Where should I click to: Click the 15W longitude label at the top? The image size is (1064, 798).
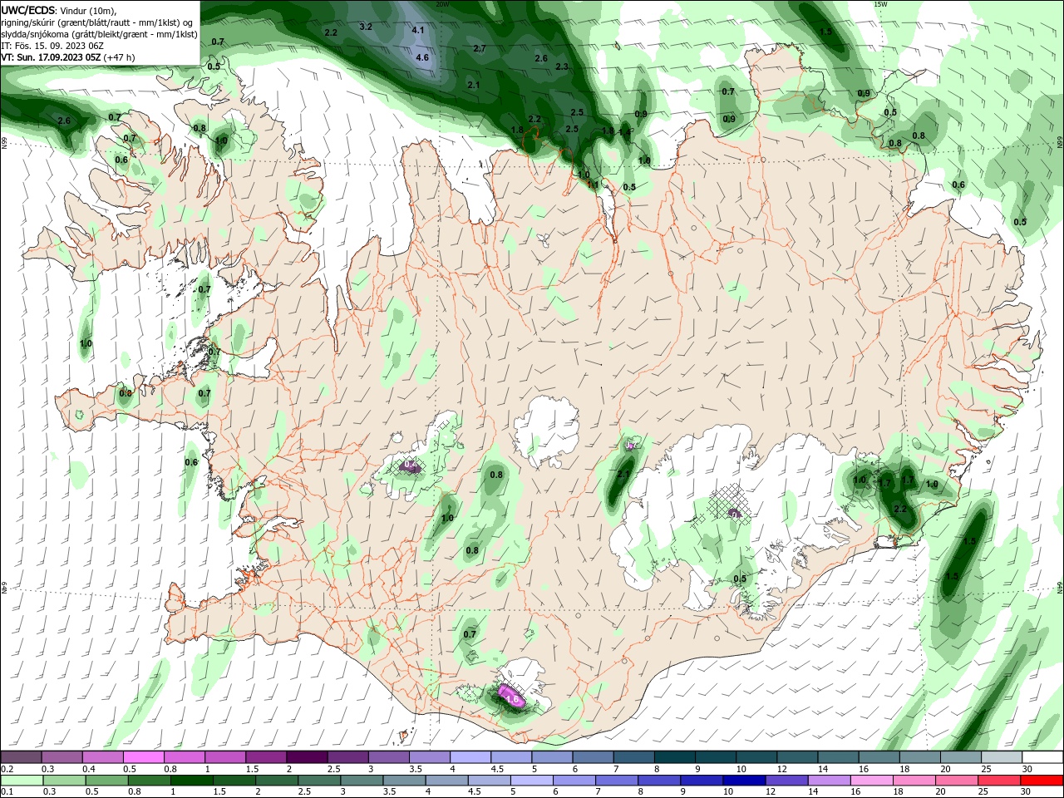coord(880,4)
